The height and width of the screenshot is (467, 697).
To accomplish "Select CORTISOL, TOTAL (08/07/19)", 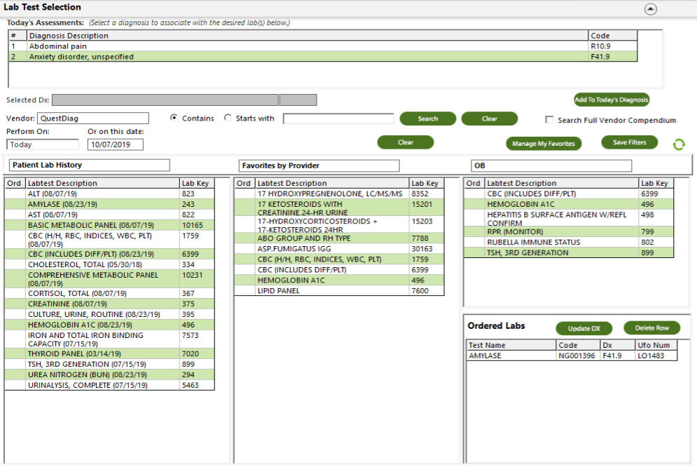I will (109, 293).
